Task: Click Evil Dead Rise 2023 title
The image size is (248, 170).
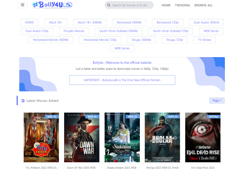Action: 203,168
